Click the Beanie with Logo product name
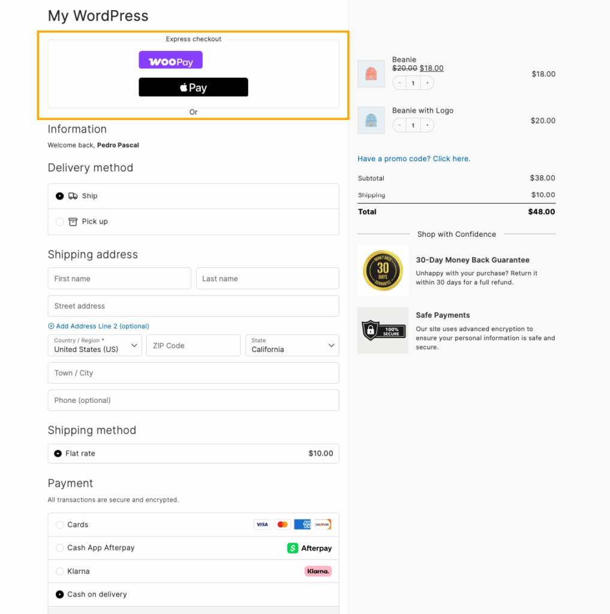Screen dimensions: 610x614 click(423, 110)
